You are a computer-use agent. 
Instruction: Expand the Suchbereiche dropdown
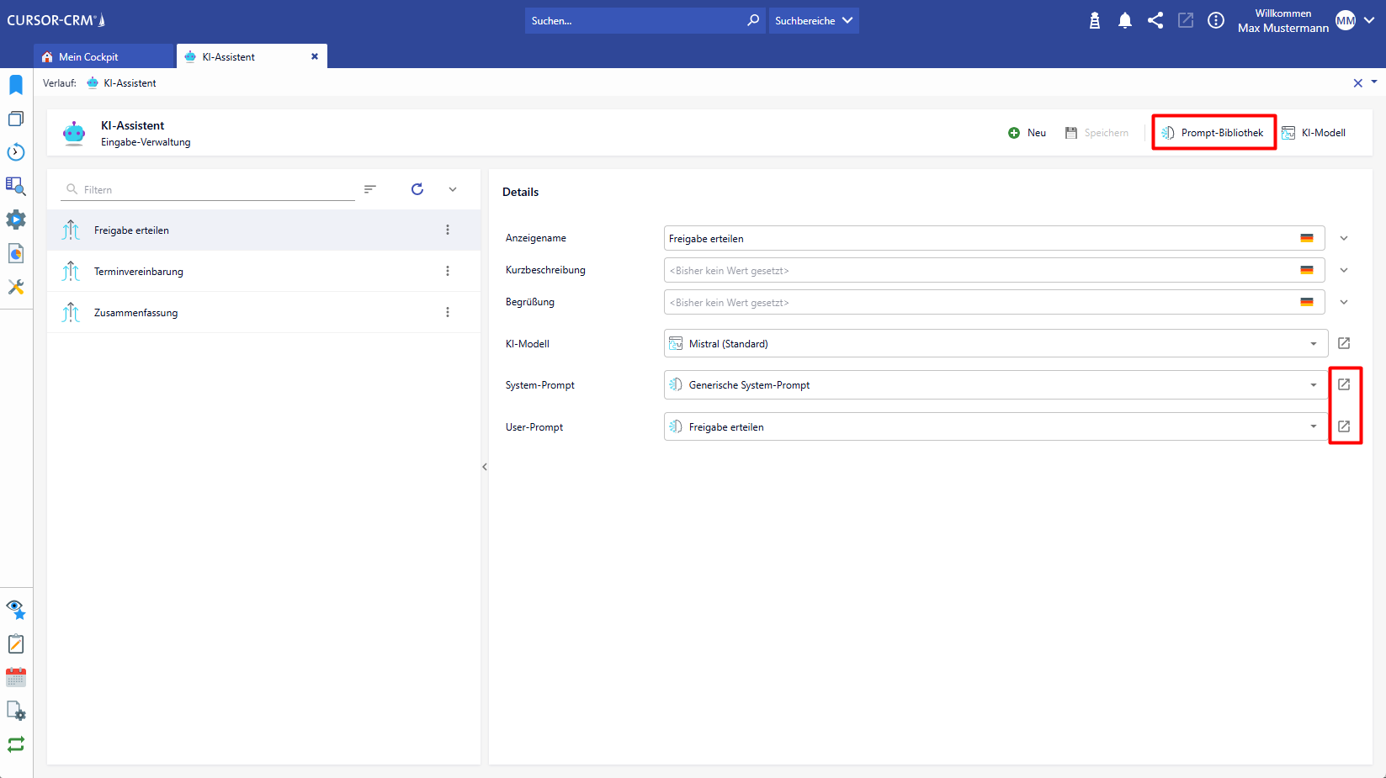coord(813,21)
